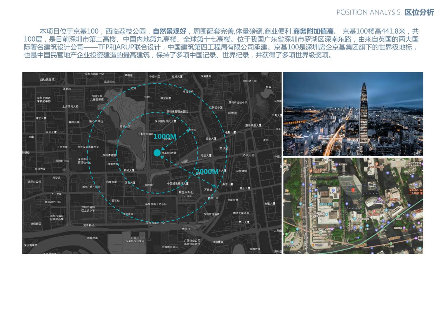Select the teal dot marking 京基100大厦
The image size is (438, 309).
pos(157,153)
